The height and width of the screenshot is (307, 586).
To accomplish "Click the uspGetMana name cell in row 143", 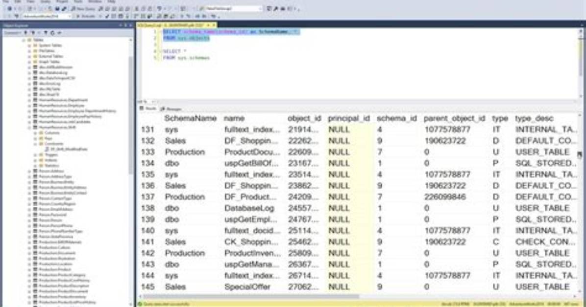I will pyautogui.click(x=251, y=264).
